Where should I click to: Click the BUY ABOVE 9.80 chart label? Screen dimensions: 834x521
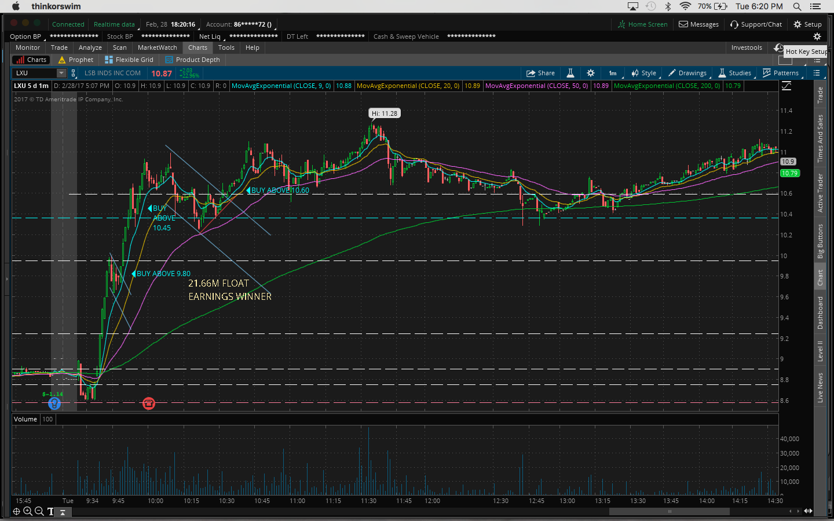(x=162, y=274)
